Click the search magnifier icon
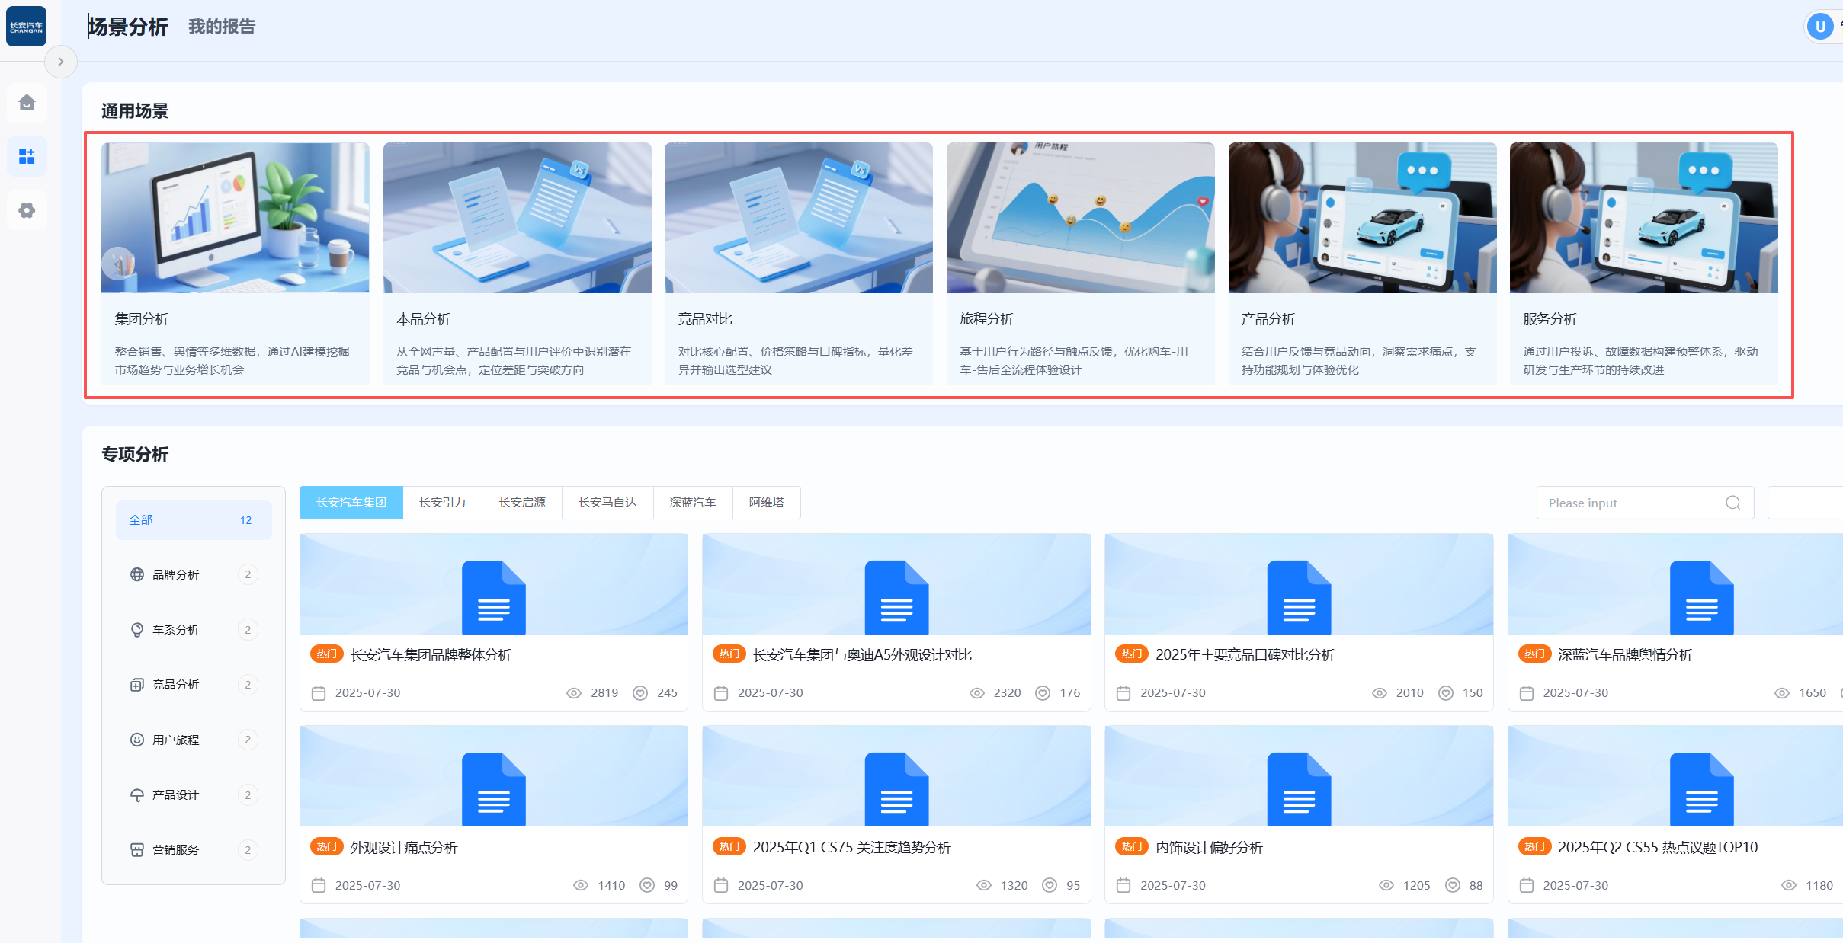Screen dimensions: 1843x943 click(1732, 503)
